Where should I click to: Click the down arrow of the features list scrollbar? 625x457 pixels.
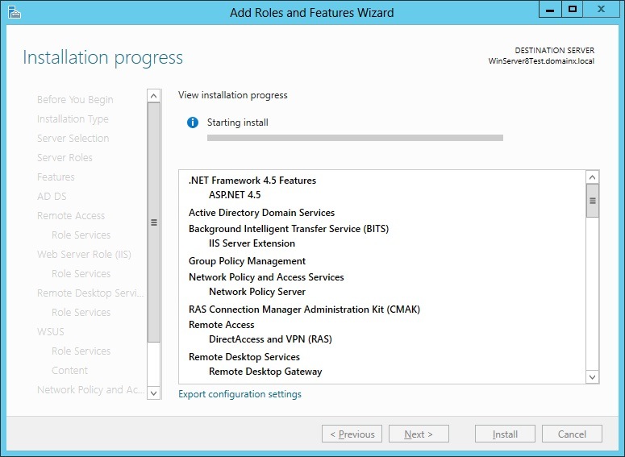[x=592, y=377]
